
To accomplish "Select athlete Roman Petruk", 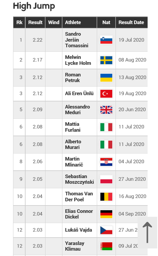I will 73,77.
